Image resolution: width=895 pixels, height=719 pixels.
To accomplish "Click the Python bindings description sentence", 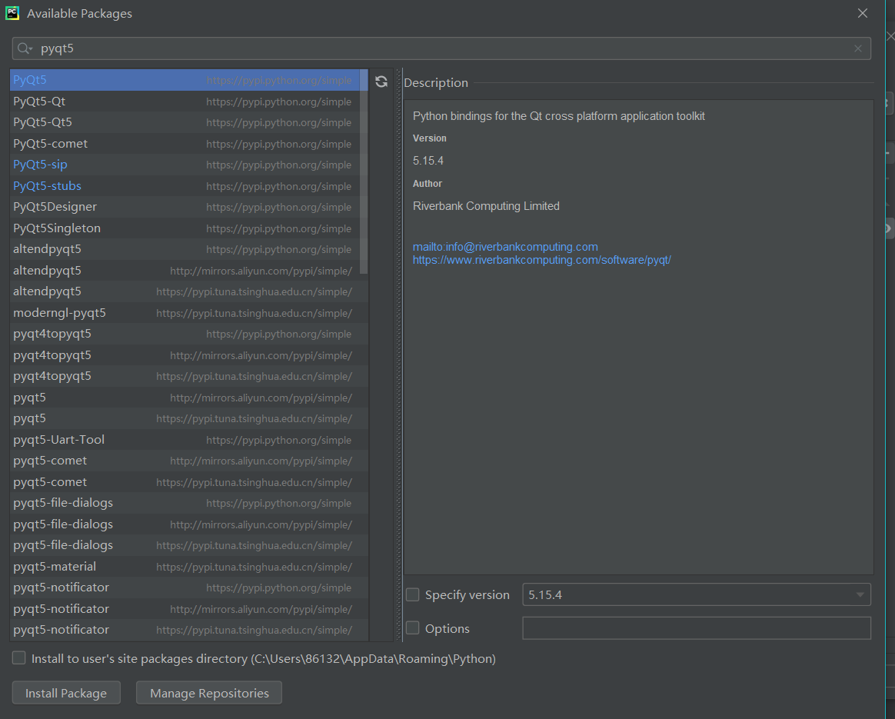I will pos(559,116).
